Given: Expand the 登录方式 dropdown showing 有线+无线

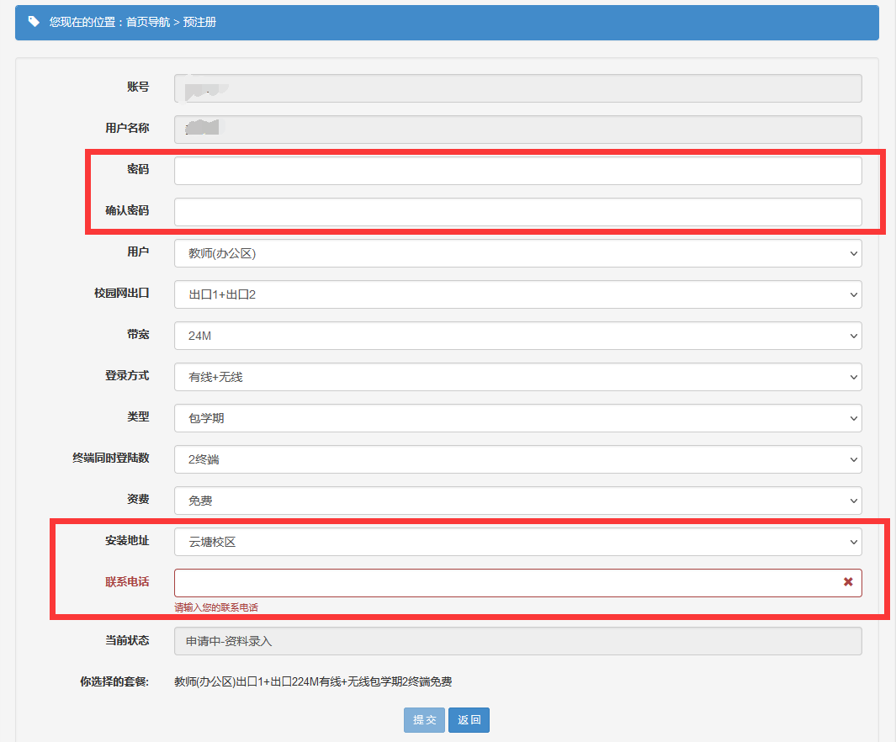Looking at the screenshot, I should coord(517,377).
